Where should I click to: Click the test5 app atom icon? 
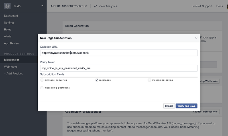pyautogui.click(x=7, y=6)
